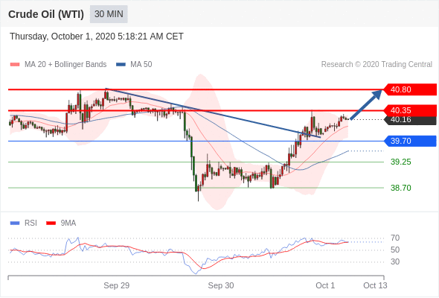Click the RSI 50 axis value
The height and width of the screenshot is (298, 439).
coord(395,250)
